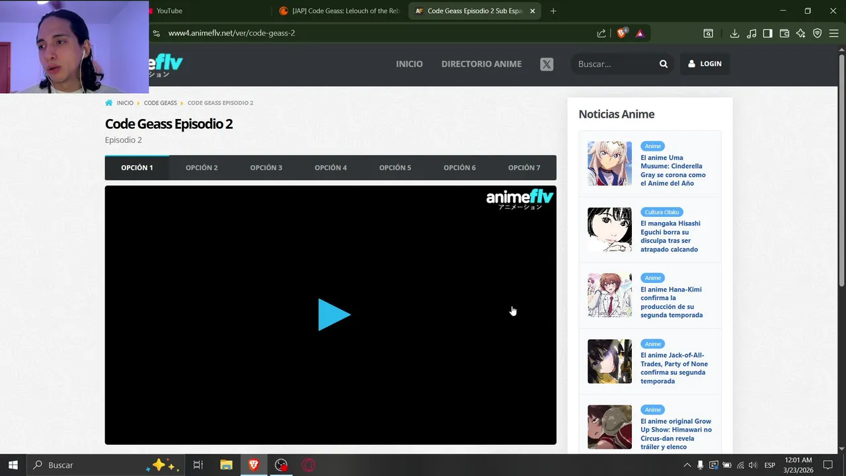Image resolution: width=846 pixels, height=476 pixels.
Task: Click the share page icon in address bar
Action: click(601, 33)
